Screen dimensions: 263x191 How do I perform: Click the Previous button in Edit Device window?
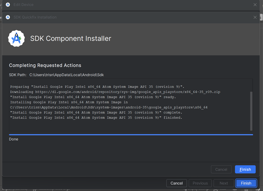click(x=200, y=183)
